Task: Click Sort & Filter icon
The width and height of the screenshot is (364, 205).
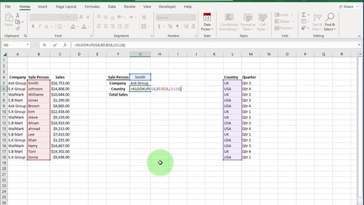Action: pyautogui.click(x=317, y=18)
